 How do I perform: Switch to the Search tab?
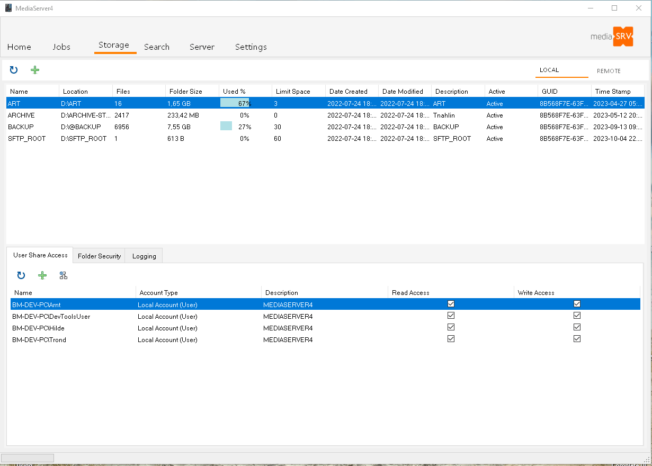point(157,47)
